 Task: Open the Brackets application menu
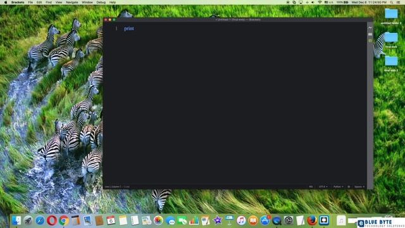18,2
